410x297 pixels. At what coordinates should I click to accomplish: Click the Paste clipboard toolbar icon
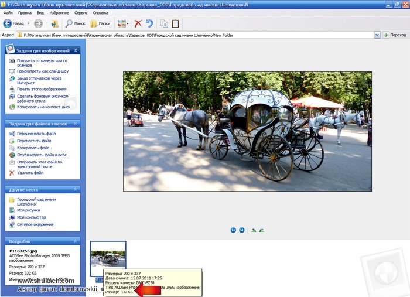pyautogui.click(x=176, y=23)
